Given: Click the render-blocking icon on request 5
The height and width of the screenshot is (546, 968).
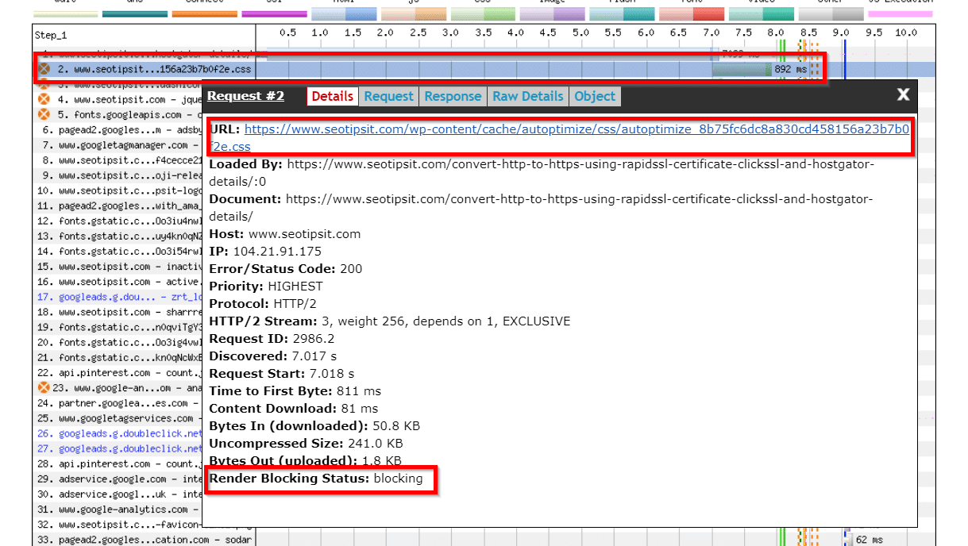Looking at the screenshot, I should pos(44,115).
